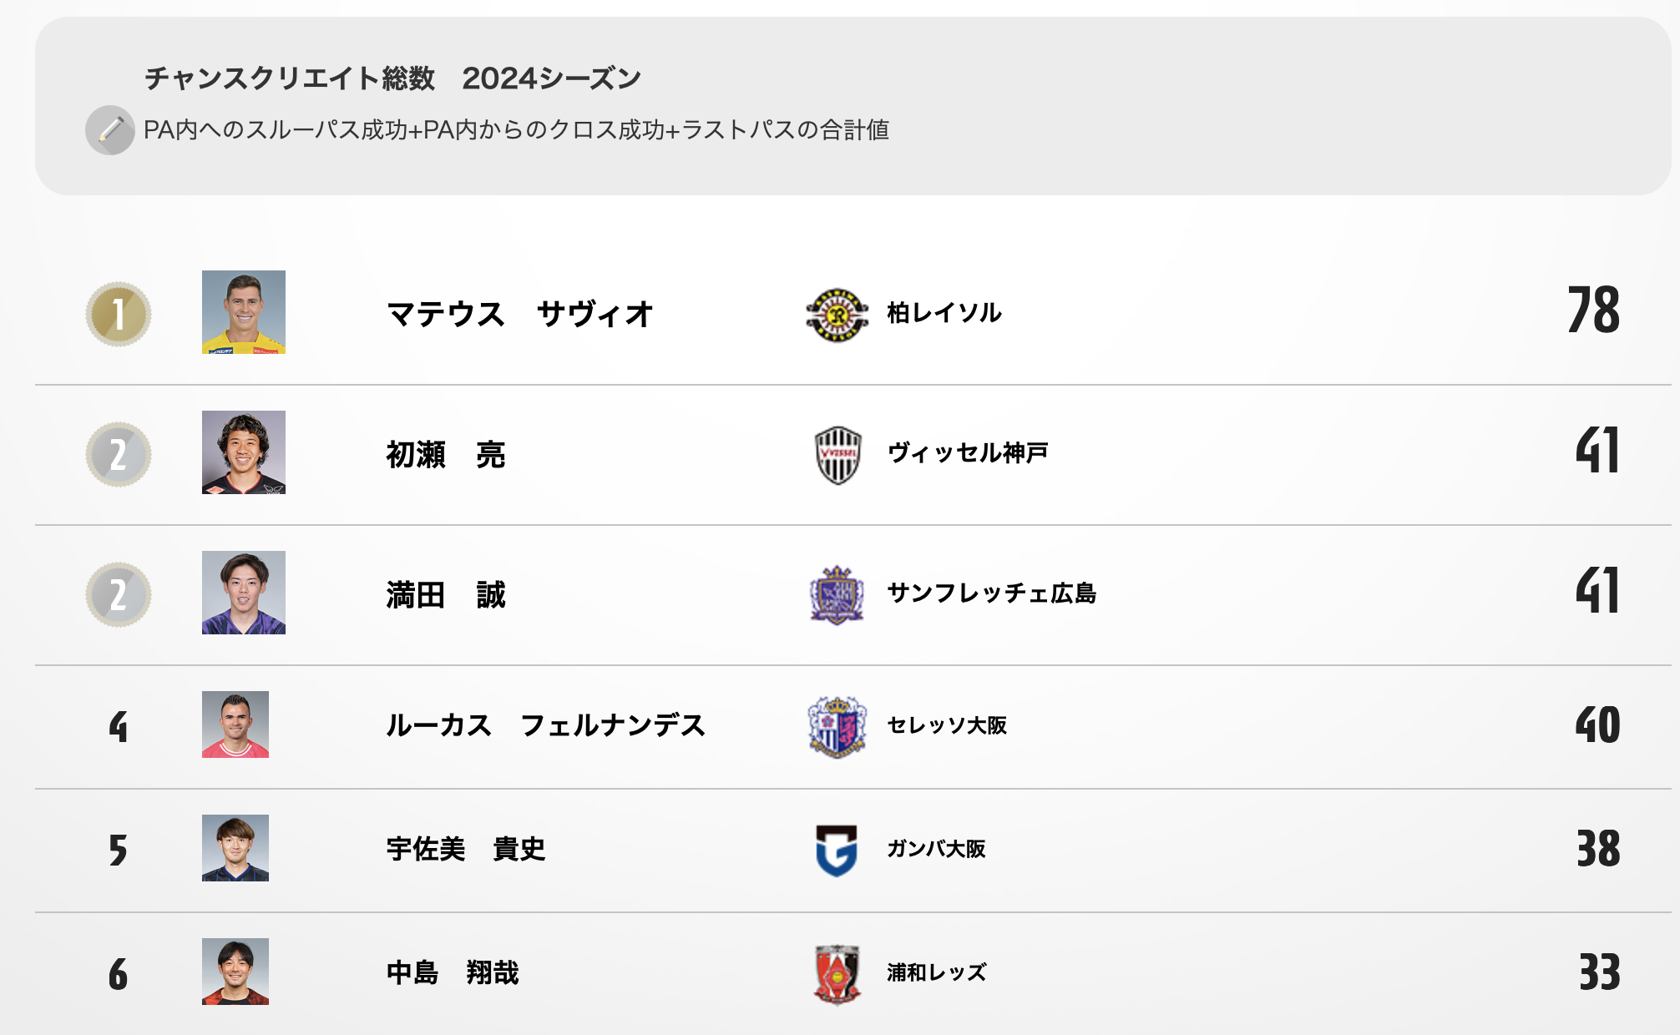Click the Urawa Reds club crest
1680x1035 pixels.
[837, 973]
